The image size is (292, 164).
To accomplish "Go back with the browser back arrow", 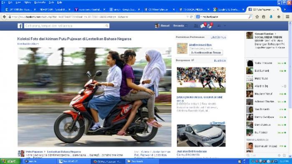I will [4, 17].
